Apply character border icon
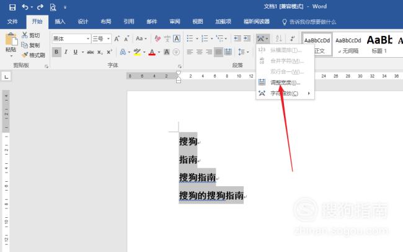 point(177,38)
